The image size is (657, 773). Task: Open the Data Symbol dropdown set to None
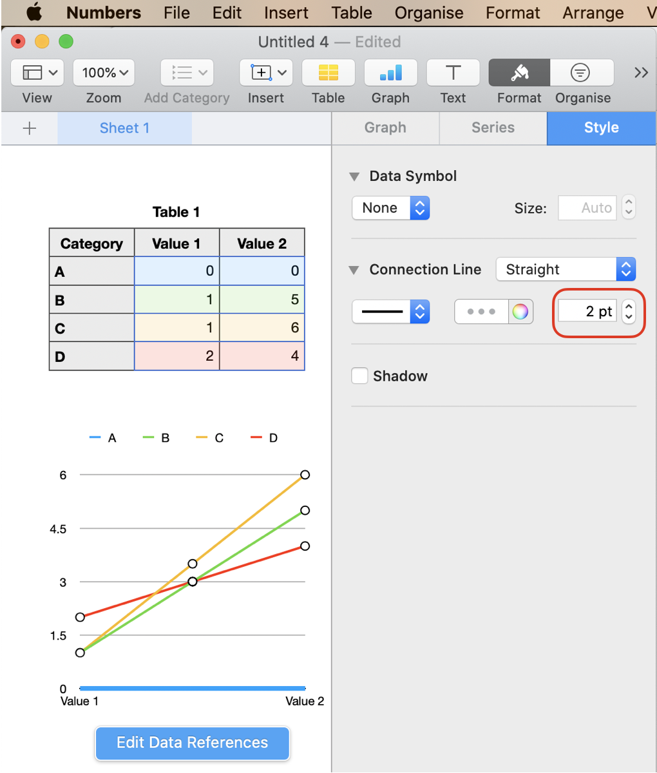(x=390, y=207)
